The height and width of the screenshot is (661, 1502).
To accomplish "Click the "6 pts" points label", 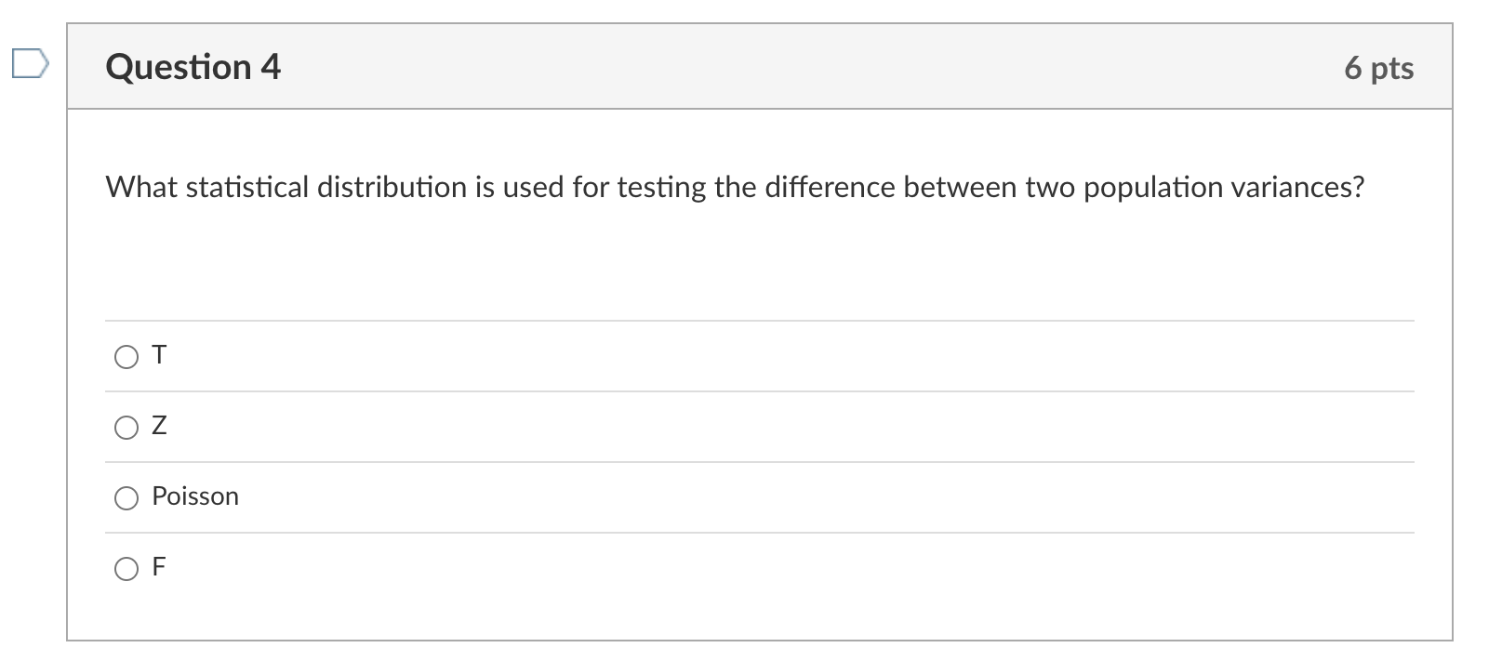I will (1378, 68).
